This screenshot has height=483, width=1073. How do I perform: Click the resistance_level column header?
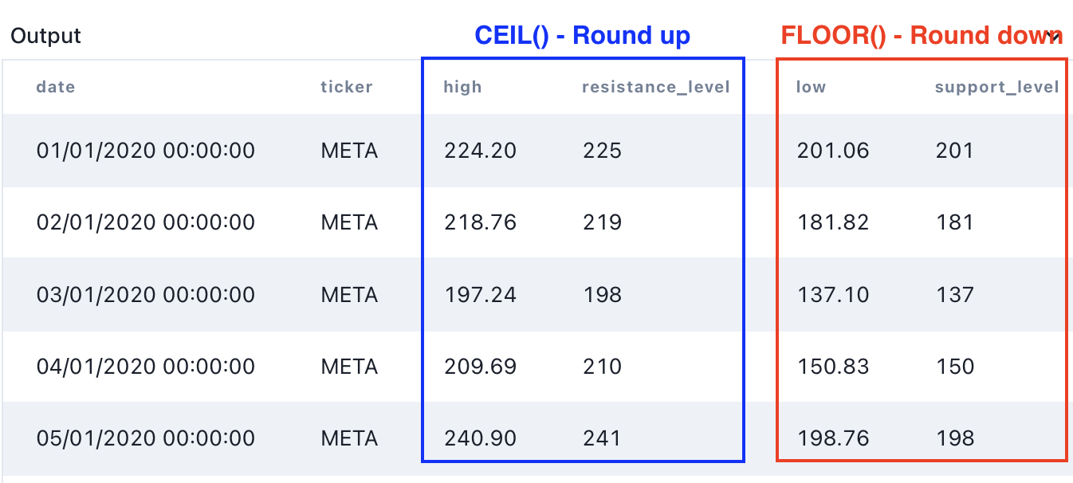(655, 87)
